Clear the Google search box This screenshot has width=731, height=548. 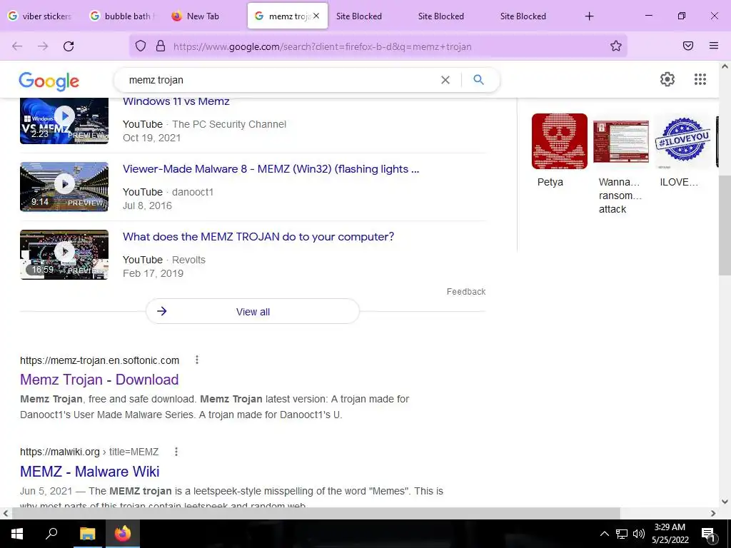click(x=445, y=80)
